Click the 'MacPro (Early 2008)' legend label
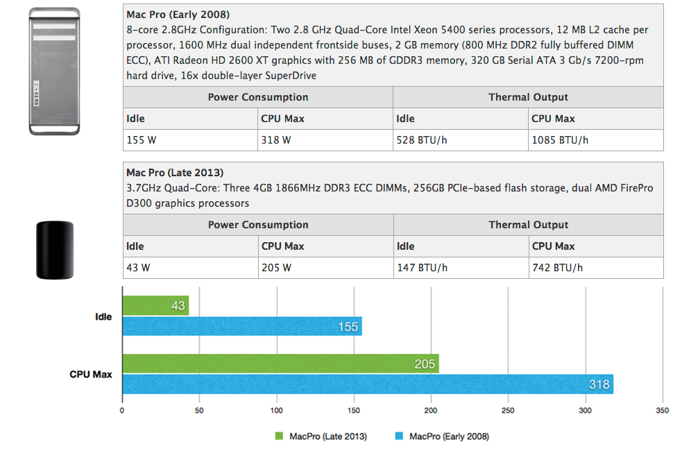This screenshot has width=673, height=451. coord(449,436)
